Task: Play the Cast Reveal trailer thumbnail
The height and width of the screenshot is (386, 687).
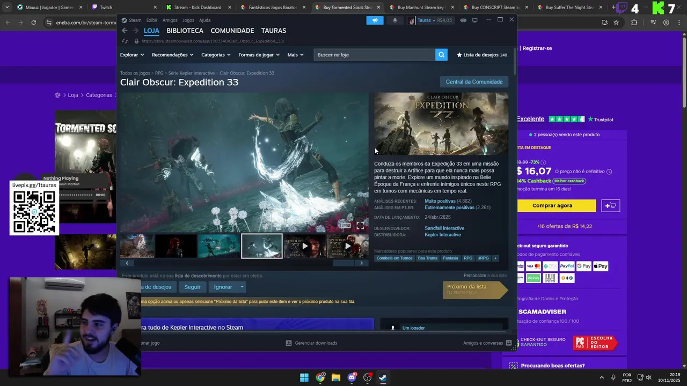Action: [304, 246]
